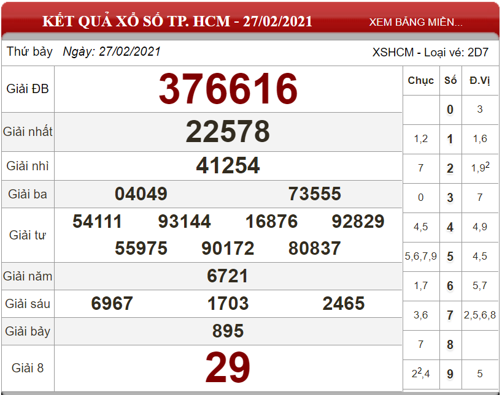Open the XEM BẢNG MIỀN link
The height and width of the screenshot is (395, 502).
[415, 22]
